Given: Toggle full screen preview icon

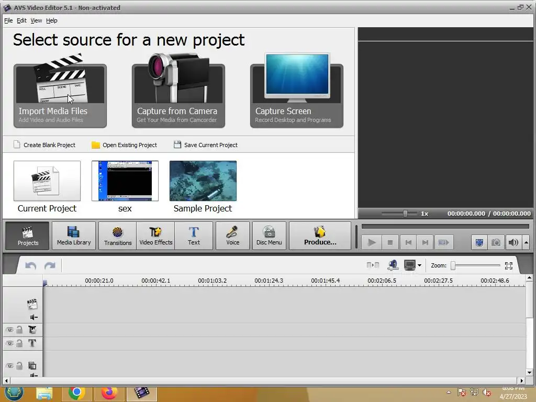Looking at the screenshot, I should click(x=479, y=243).
